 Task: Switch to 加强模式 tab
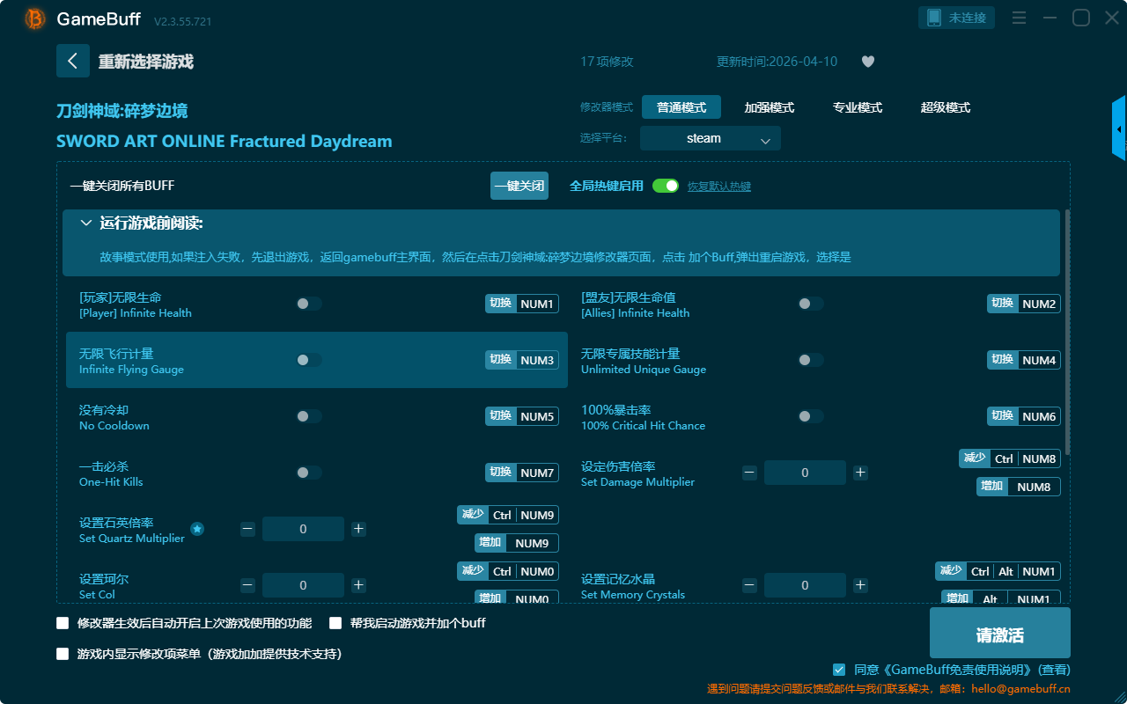[770, 107]
